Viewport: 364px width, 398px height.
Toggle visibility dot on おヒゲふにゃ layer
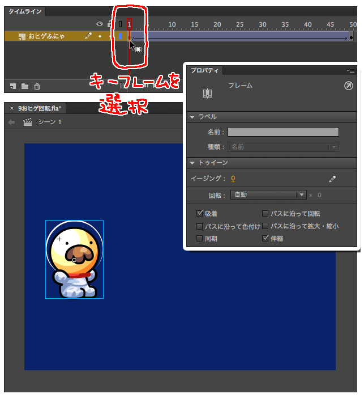point(100,36)
